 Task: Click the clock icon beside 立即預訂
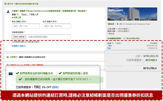click(x=8, y=57)
